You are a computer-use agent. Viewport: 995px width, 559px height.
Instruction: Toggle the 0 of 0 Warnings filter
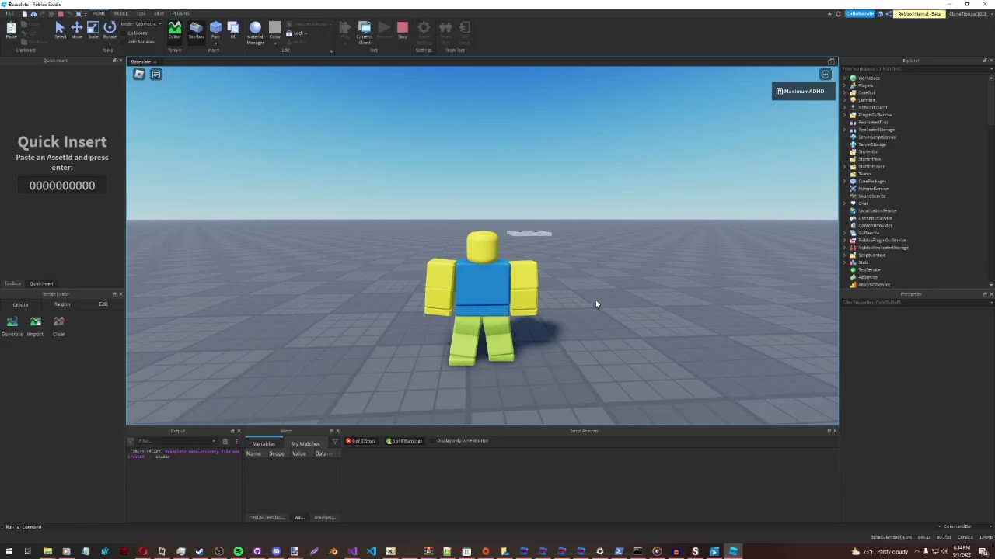coord(404,440)
